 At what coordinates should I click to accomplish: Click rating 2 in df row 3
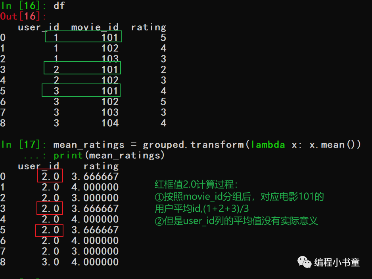point(163,70)
